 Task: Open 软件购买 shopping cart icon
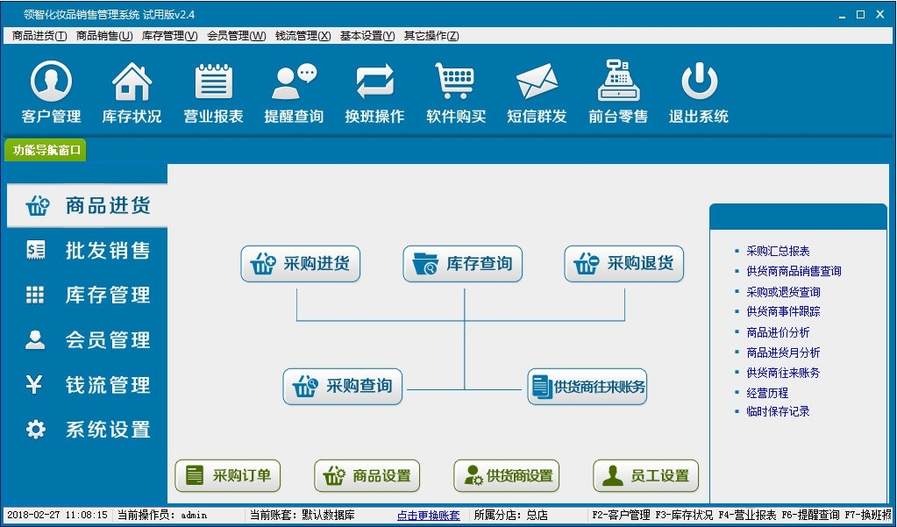456,92
